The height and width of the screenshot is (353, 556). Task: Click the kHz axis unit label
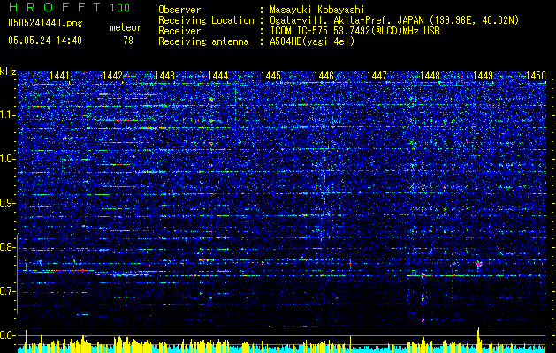(8, 71)
